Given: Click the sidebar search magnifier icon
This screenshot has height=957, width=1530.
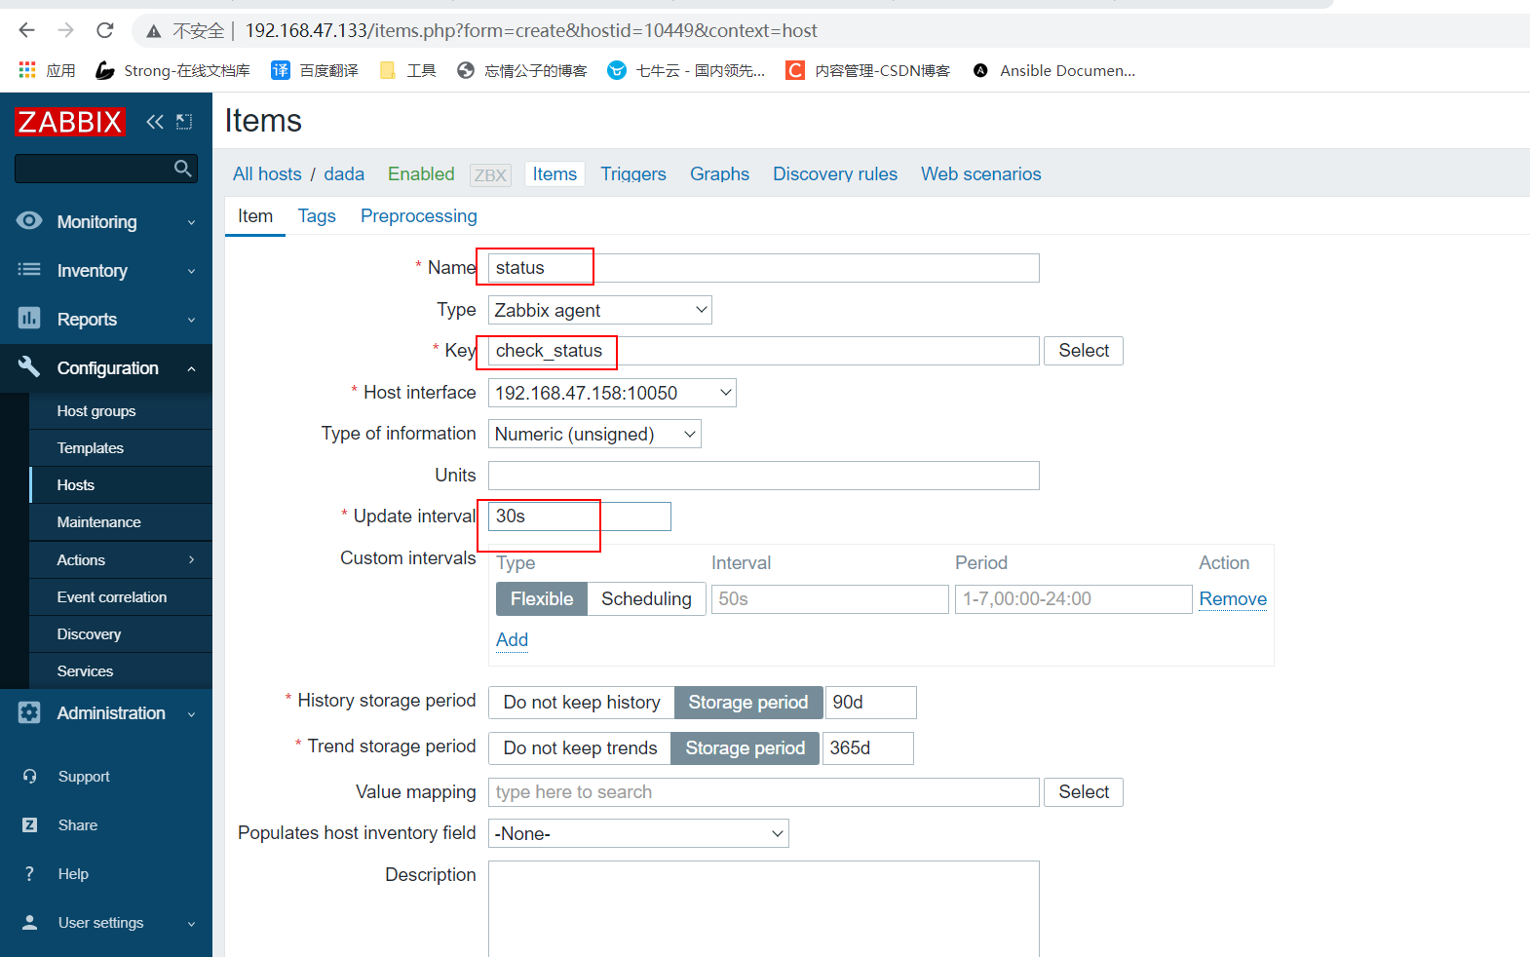Looking at the screenshot, I should click(x=182, y=169).
